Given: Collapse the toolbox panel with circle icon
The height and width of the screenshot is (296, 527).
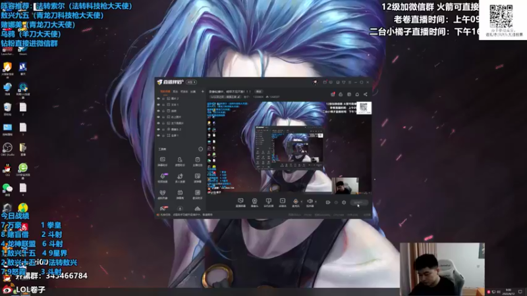Looking at the screenshot, I should tap(201, 149).
